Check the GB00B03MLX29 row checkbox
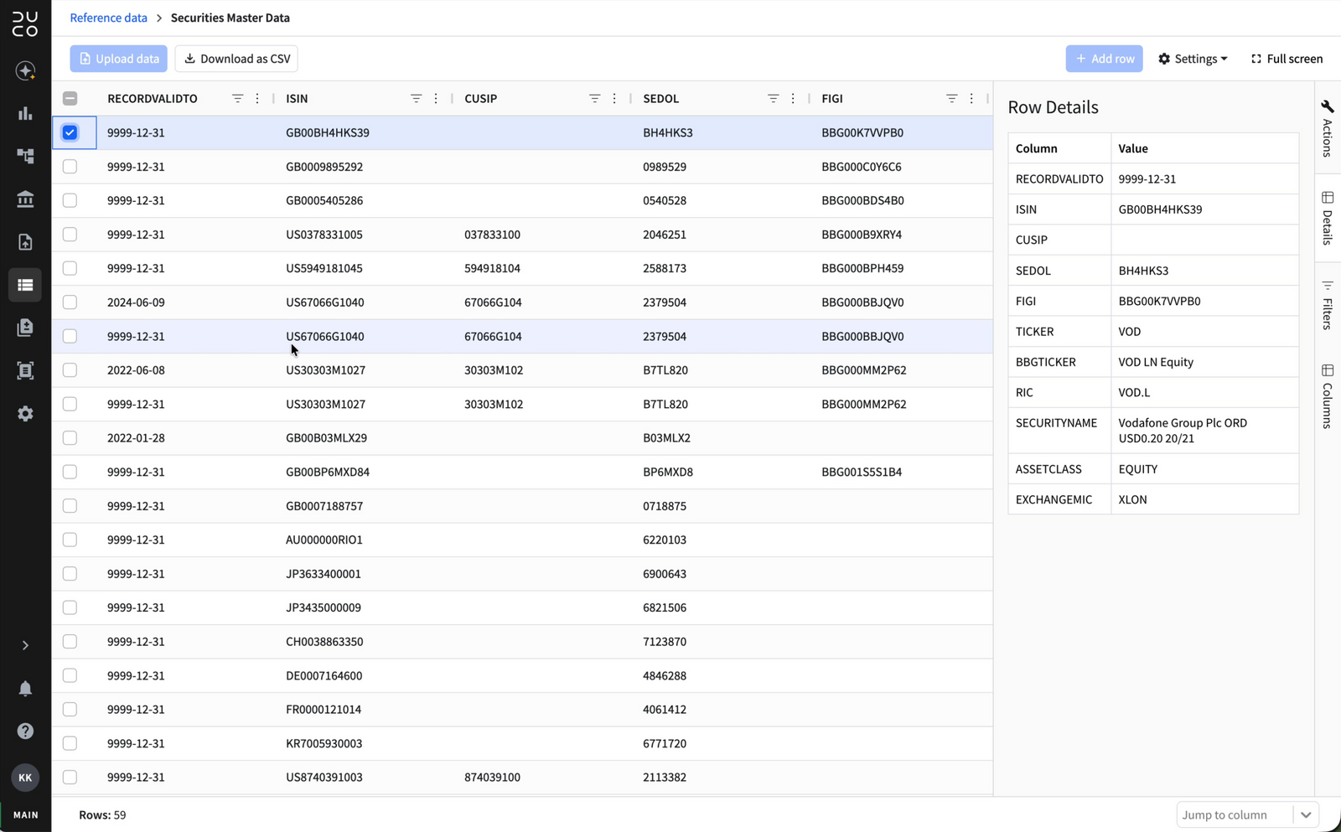The image size is (1341, 832). [x=70, y=438]
